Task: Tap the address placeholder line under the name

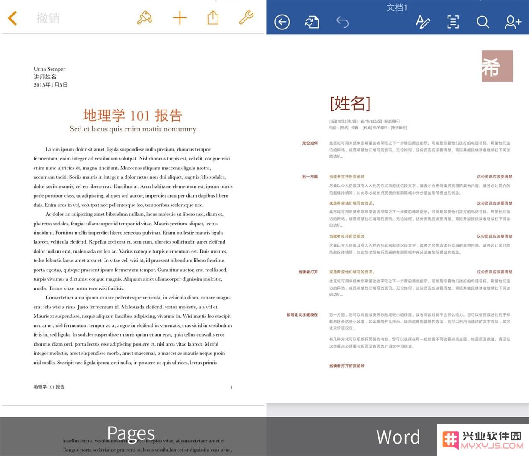Action: 364,121
